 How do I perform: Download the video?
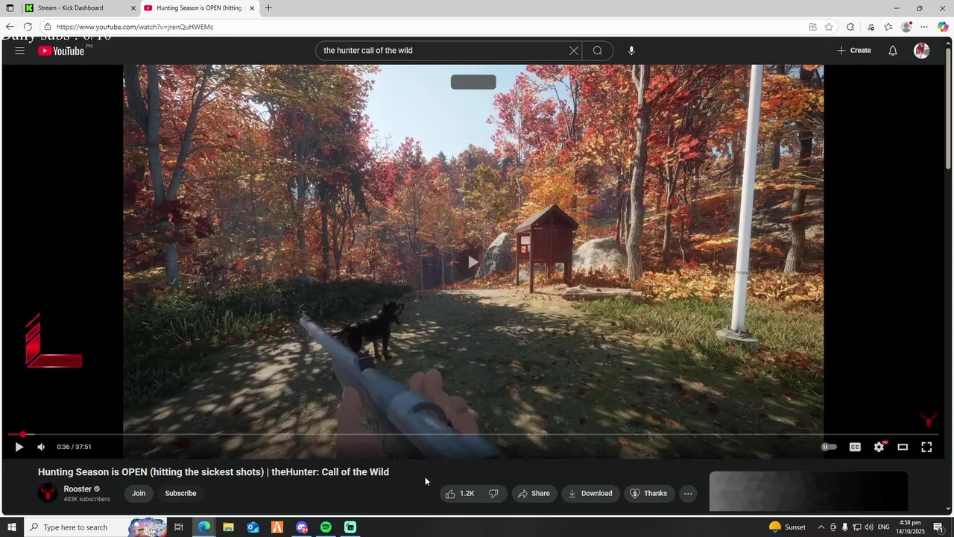(590, 493)
